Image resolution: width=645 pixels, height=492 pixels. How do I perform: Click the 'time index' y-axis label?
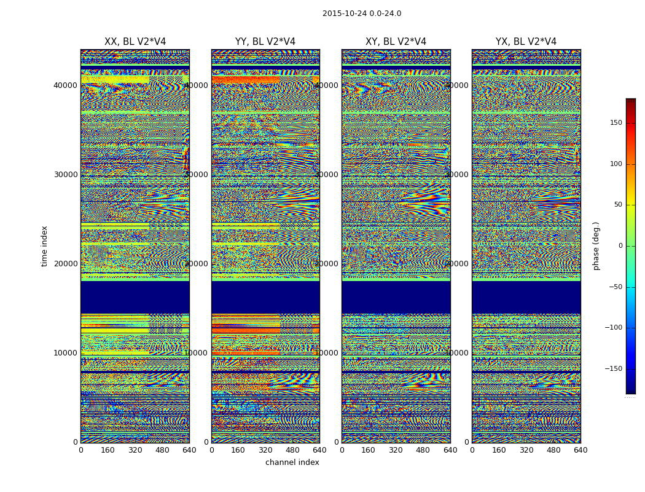[x=44, y=246]
